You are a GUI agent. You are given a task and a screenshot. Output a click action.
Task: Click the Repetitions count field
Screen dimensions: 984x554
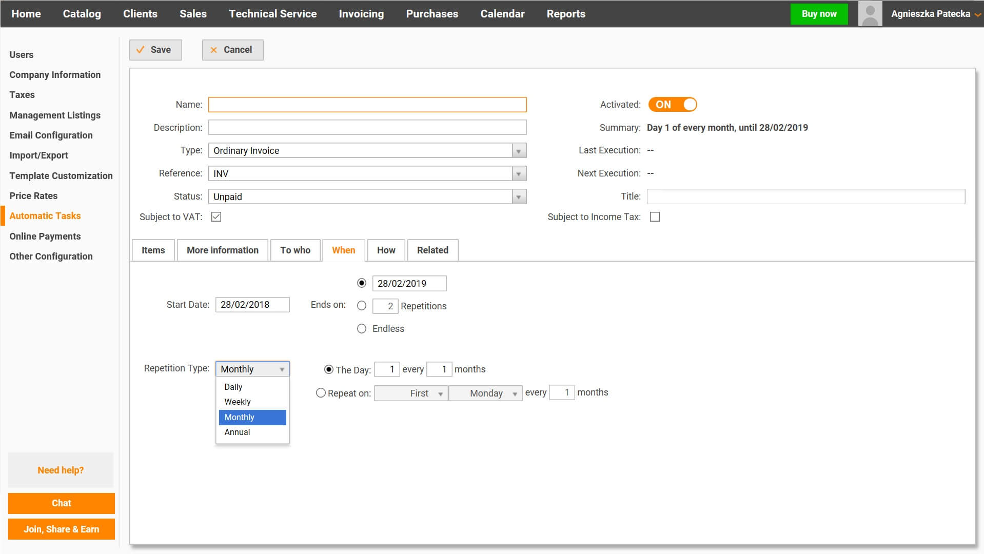point(385,306)
